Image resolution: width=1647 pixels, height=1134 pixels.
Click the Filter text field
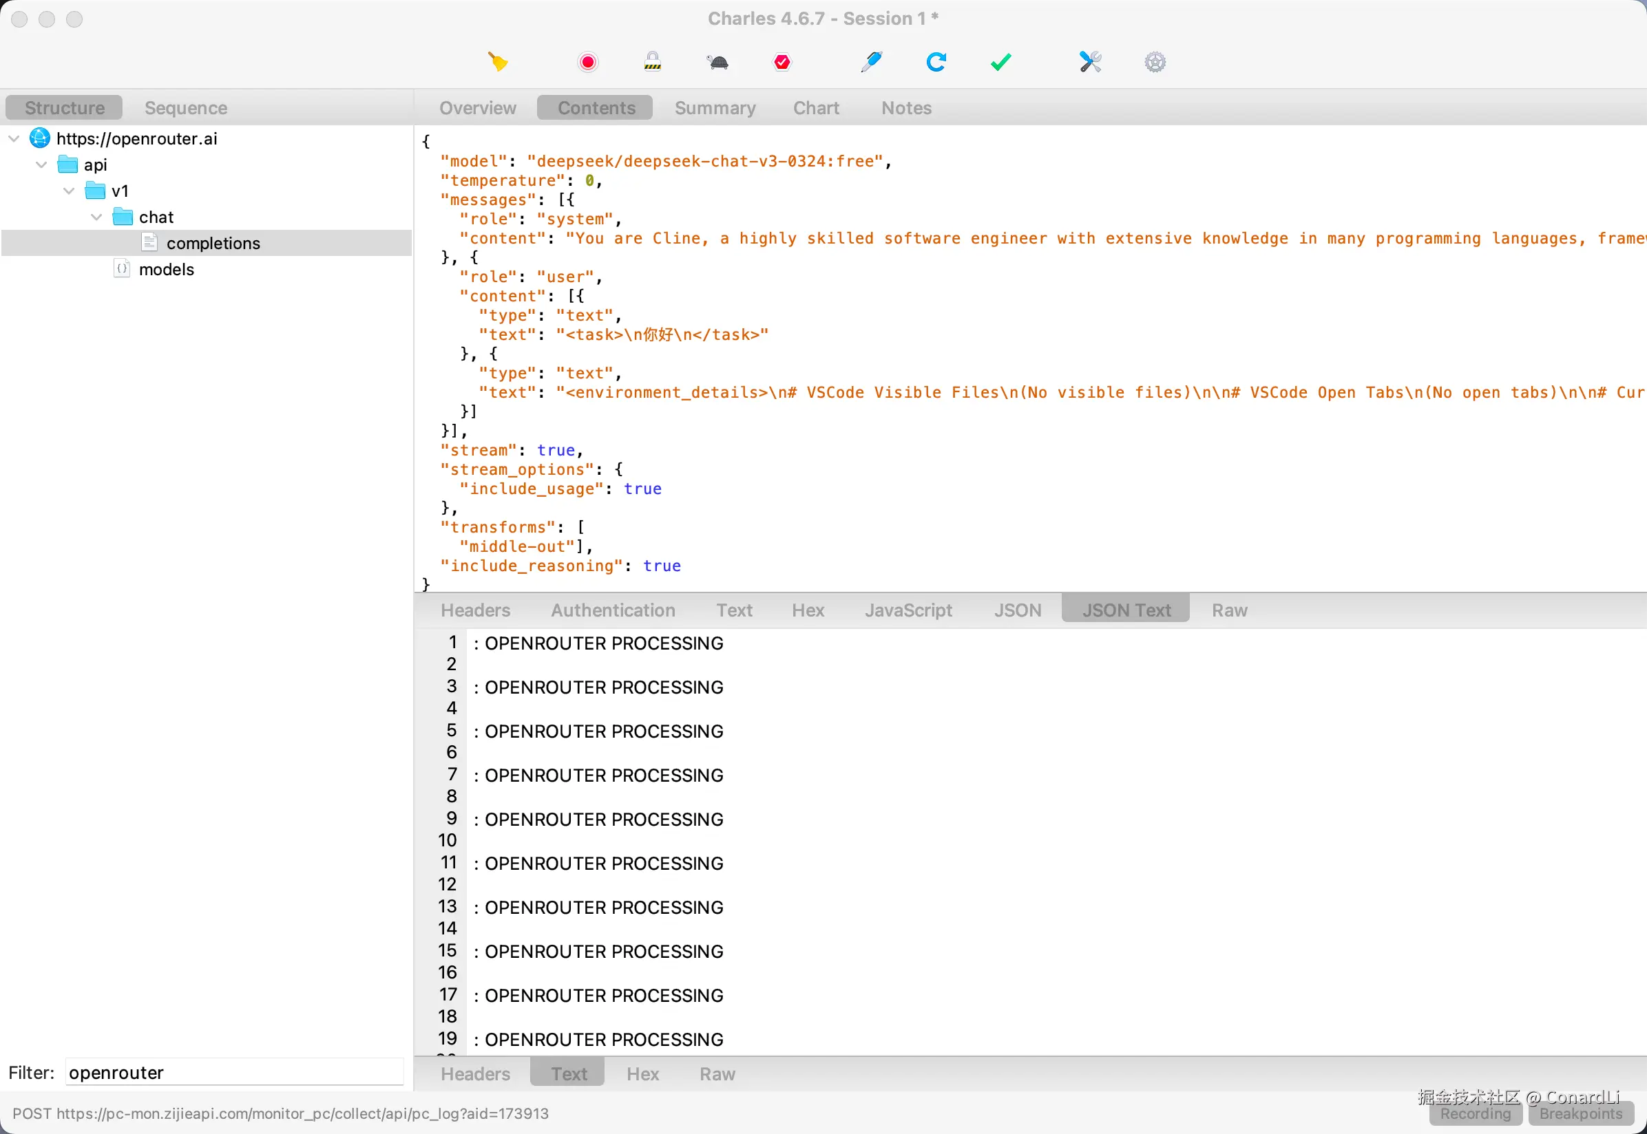point(234,1072)
